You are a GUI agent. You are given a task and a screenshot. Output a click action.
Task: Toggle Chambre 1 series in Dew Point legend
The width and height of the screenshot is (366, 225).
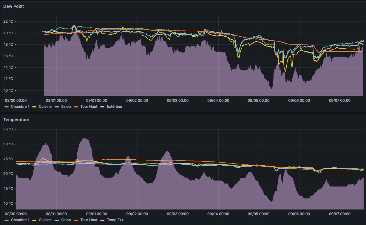[x=20, y=107]
